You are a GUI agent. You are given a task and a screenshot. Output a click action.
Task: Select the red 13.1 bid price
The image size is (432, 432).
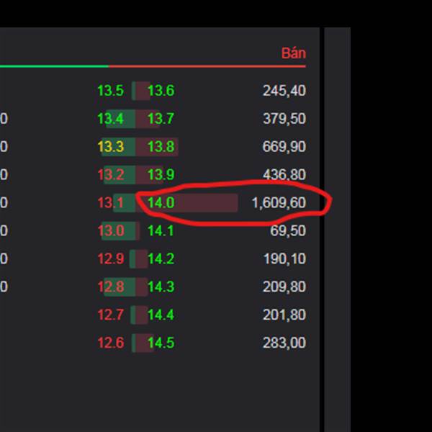coord(111,202)
